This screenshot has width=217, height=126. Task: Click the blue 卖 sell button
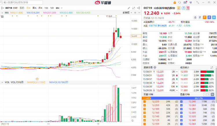pos(209,17)
